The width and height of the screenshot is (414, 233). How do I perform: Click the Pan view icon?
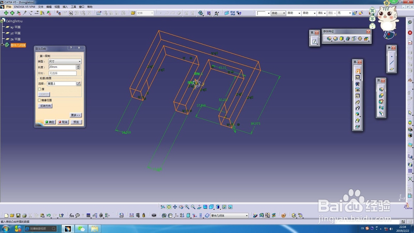(x=175, y=207)
